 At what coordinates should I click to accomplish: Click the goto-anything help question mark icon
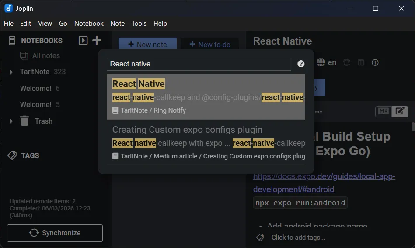(301, 64)
